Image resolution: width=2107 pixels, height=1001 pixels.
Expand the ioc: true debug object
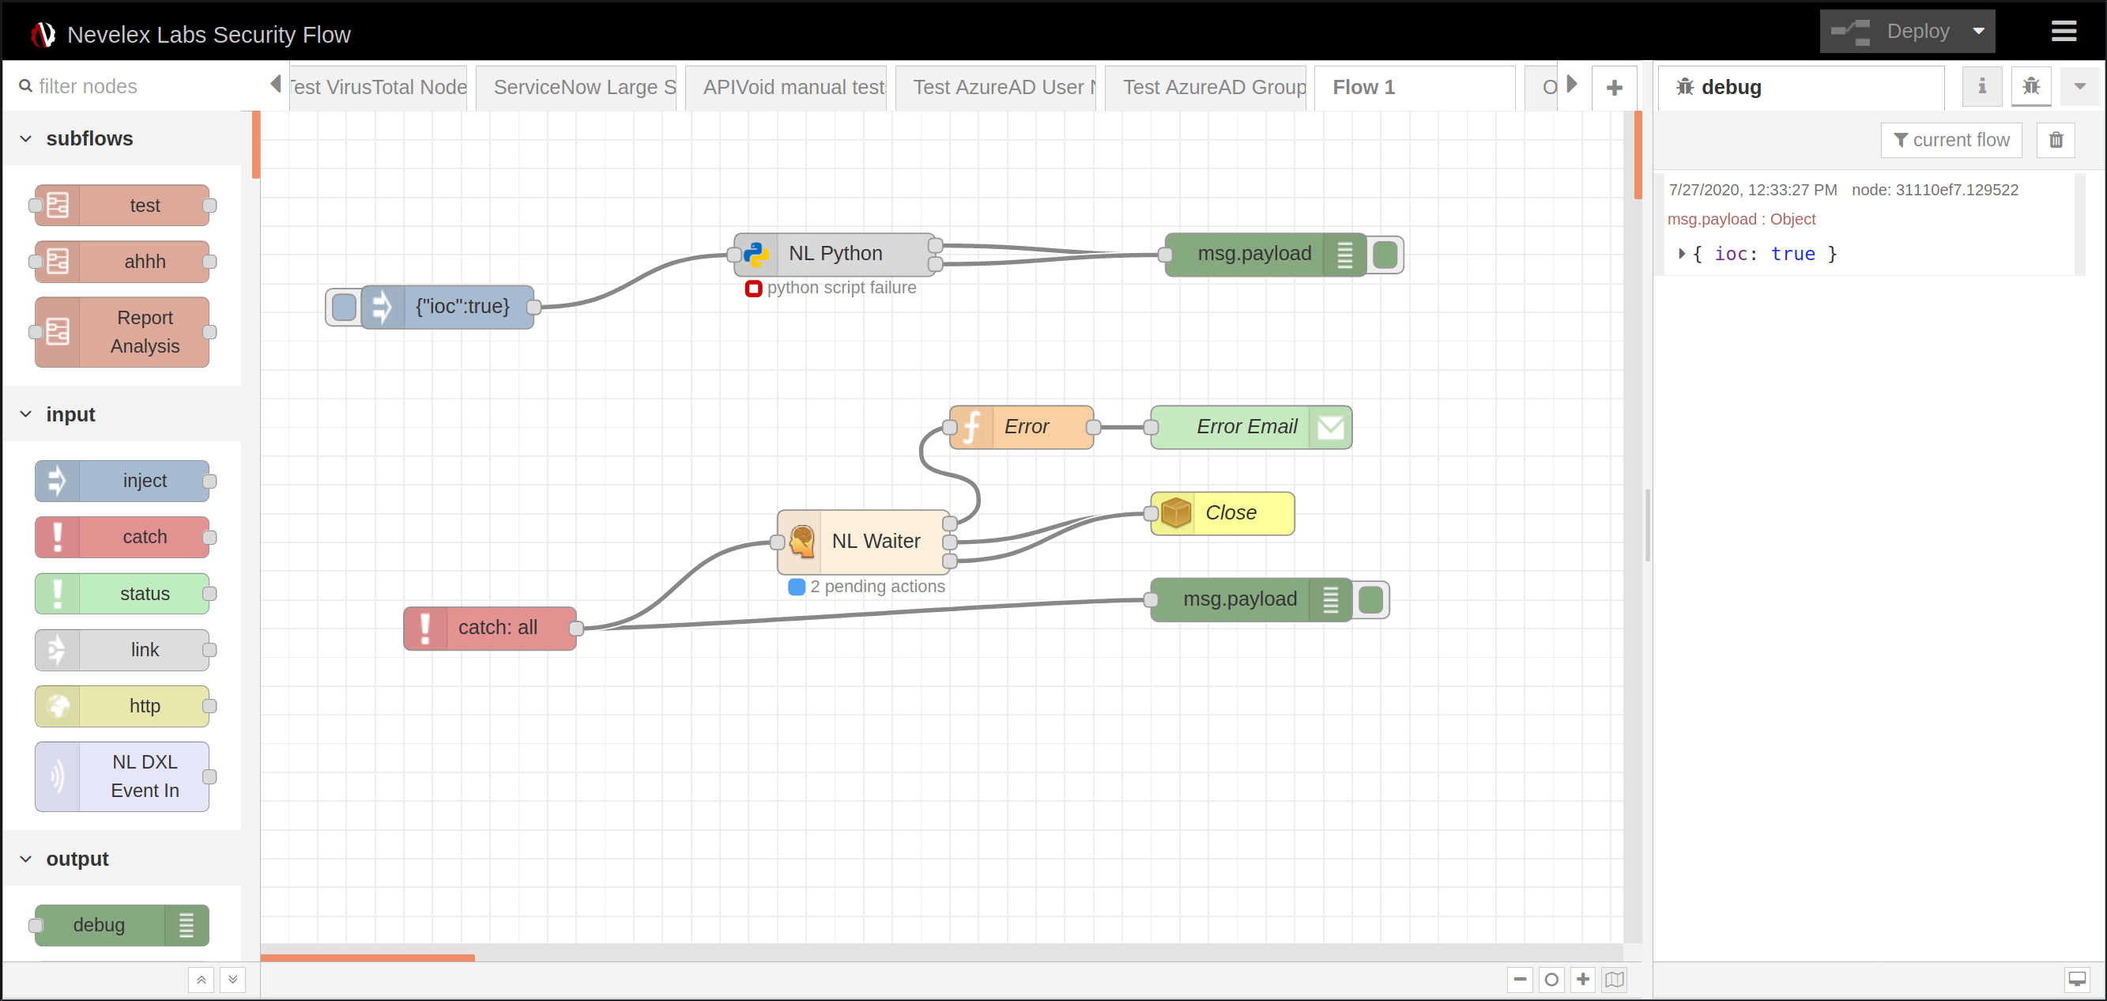coord(1681,254)
